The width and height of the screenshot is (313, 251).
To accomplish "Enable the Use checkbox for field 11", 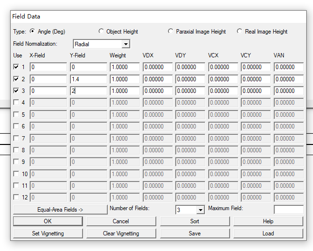I will pyautogui.click(x=16, y=185).
